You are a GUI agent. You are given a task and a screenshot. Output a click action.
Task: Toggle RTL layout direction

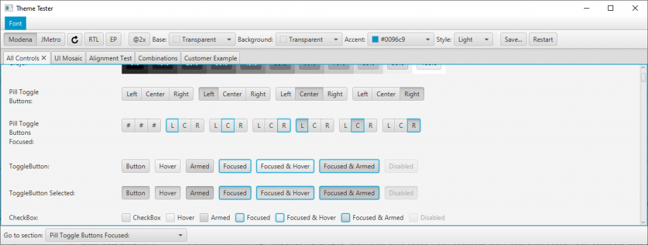point(94,40)
